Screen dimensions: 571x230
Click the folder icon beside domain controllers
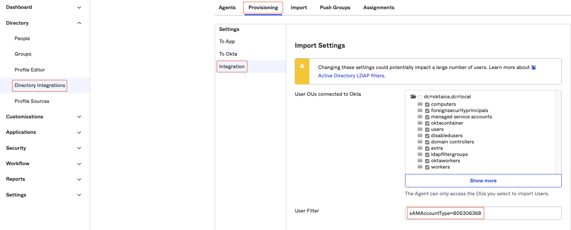click(420, 142)
